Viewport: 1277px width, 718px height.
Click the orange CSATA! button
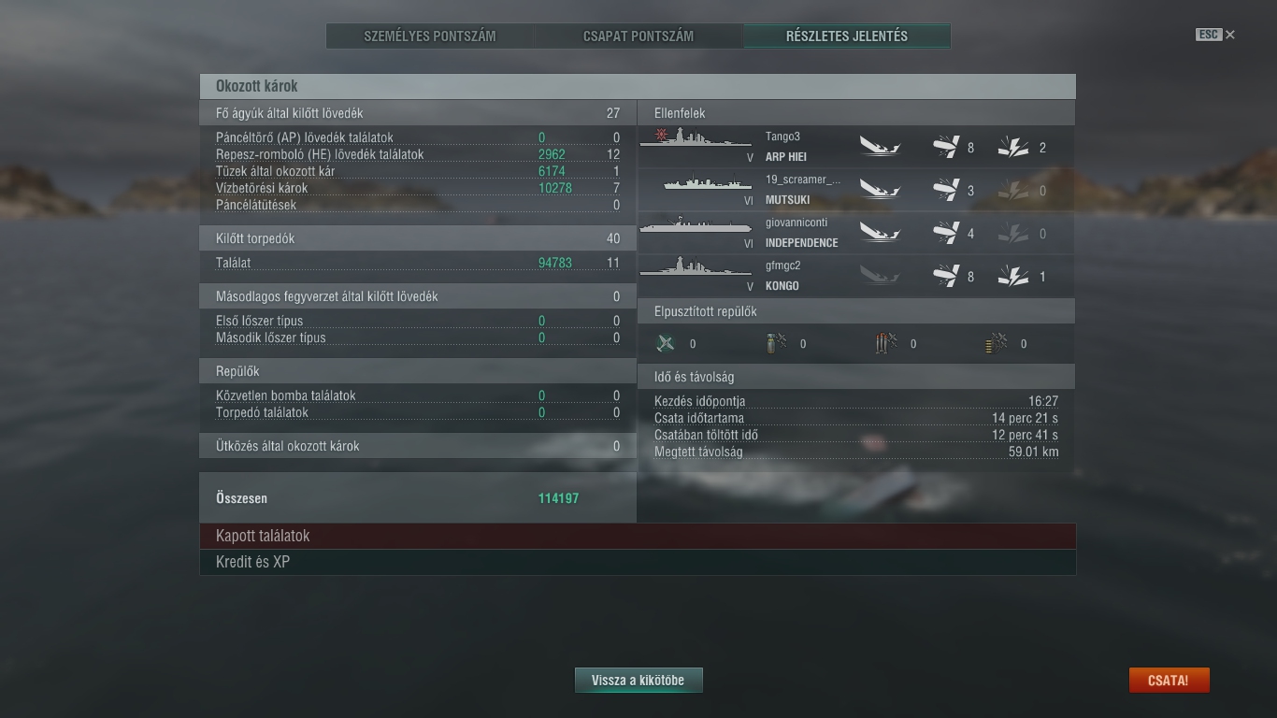[1169, 681]
